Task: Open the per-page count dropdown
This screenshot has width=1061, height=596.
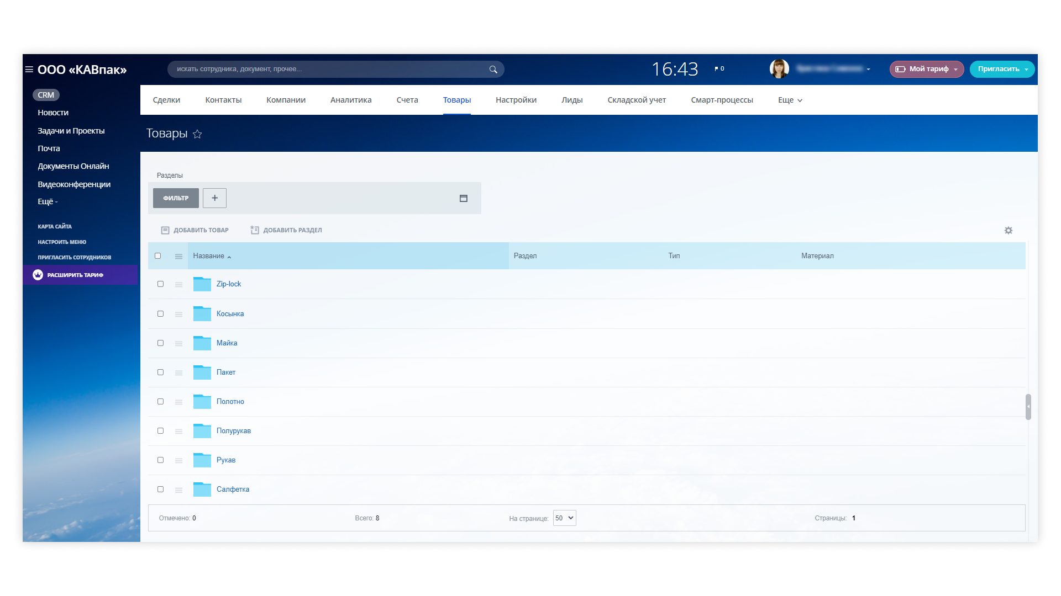Action: pos(564,518)
